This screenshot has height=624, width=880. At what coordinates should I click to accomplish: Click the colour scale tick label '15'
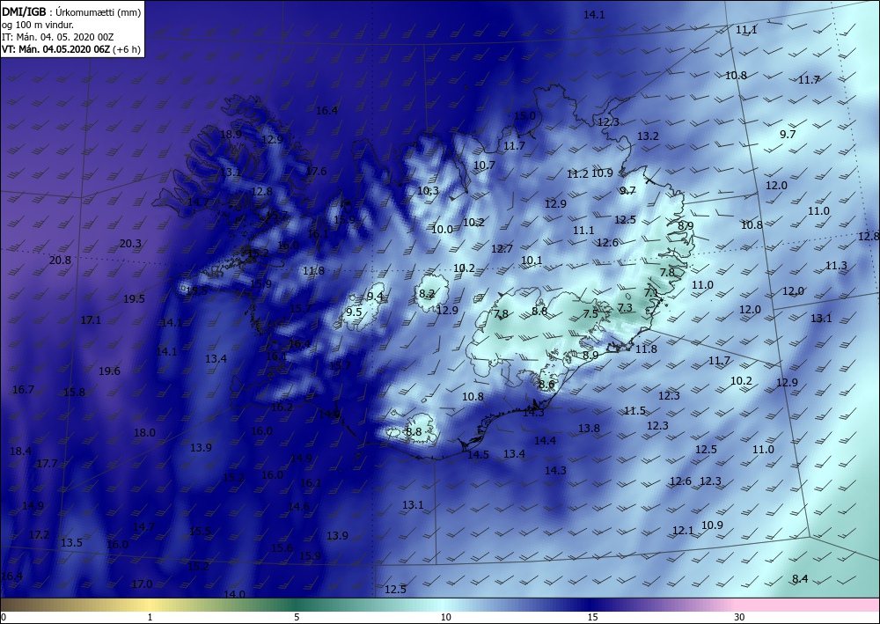(592, 617)
